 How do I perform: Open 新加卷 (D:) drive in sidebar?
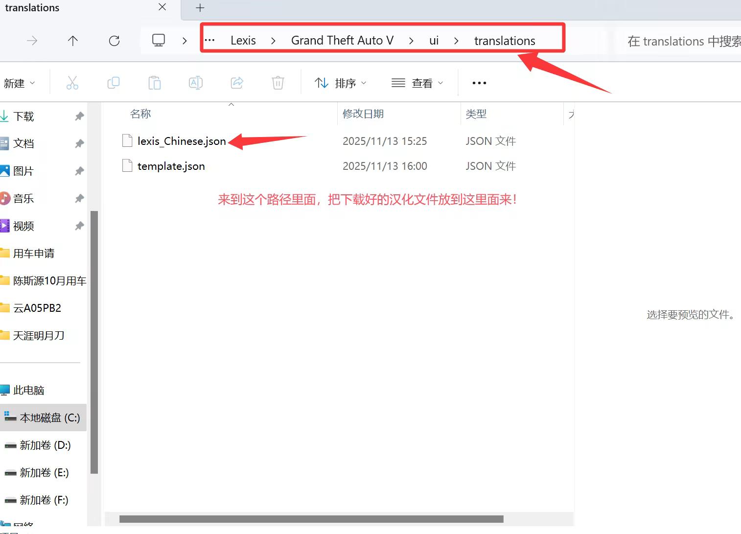45,445
